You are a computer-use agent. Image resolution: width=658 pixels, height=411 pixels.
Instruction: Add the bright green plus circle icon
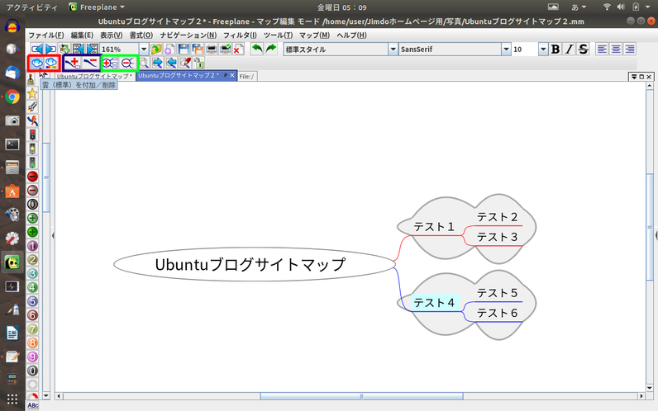pos(32,232)
